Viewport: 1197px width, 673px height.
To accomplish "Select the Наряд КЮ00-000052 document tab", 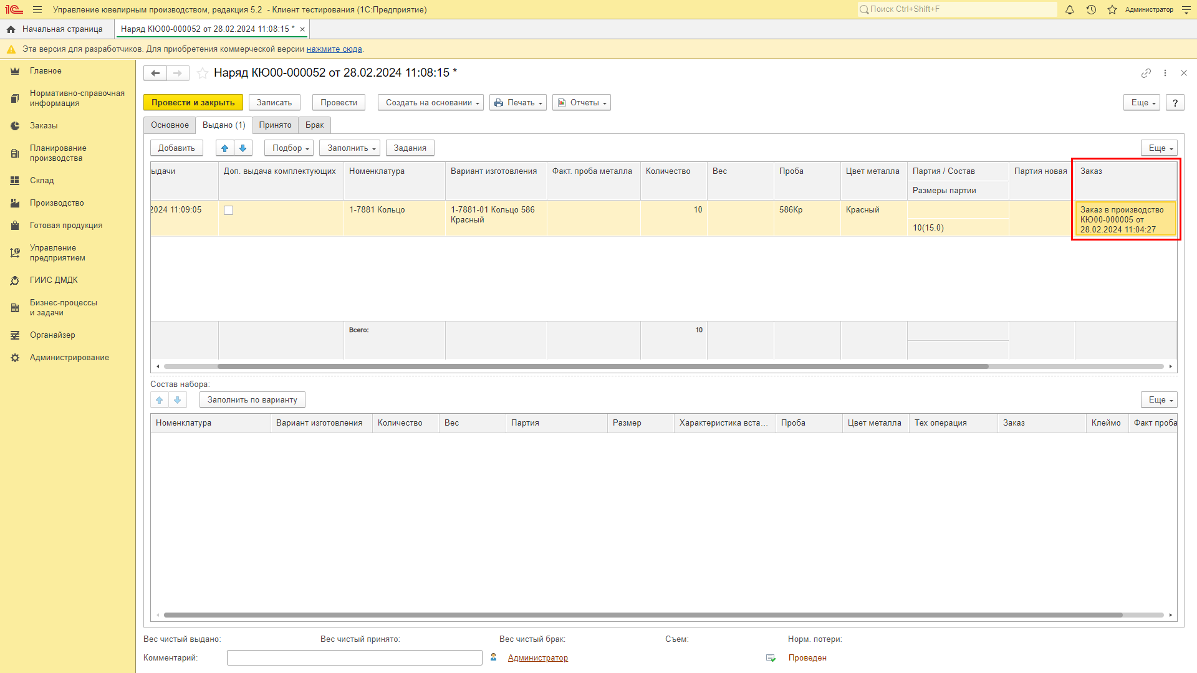I will [x=208, y=29].
